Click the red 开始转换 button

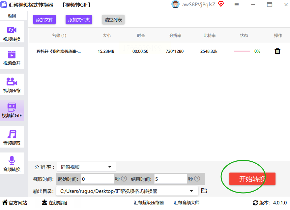click(x=252, y=179)
